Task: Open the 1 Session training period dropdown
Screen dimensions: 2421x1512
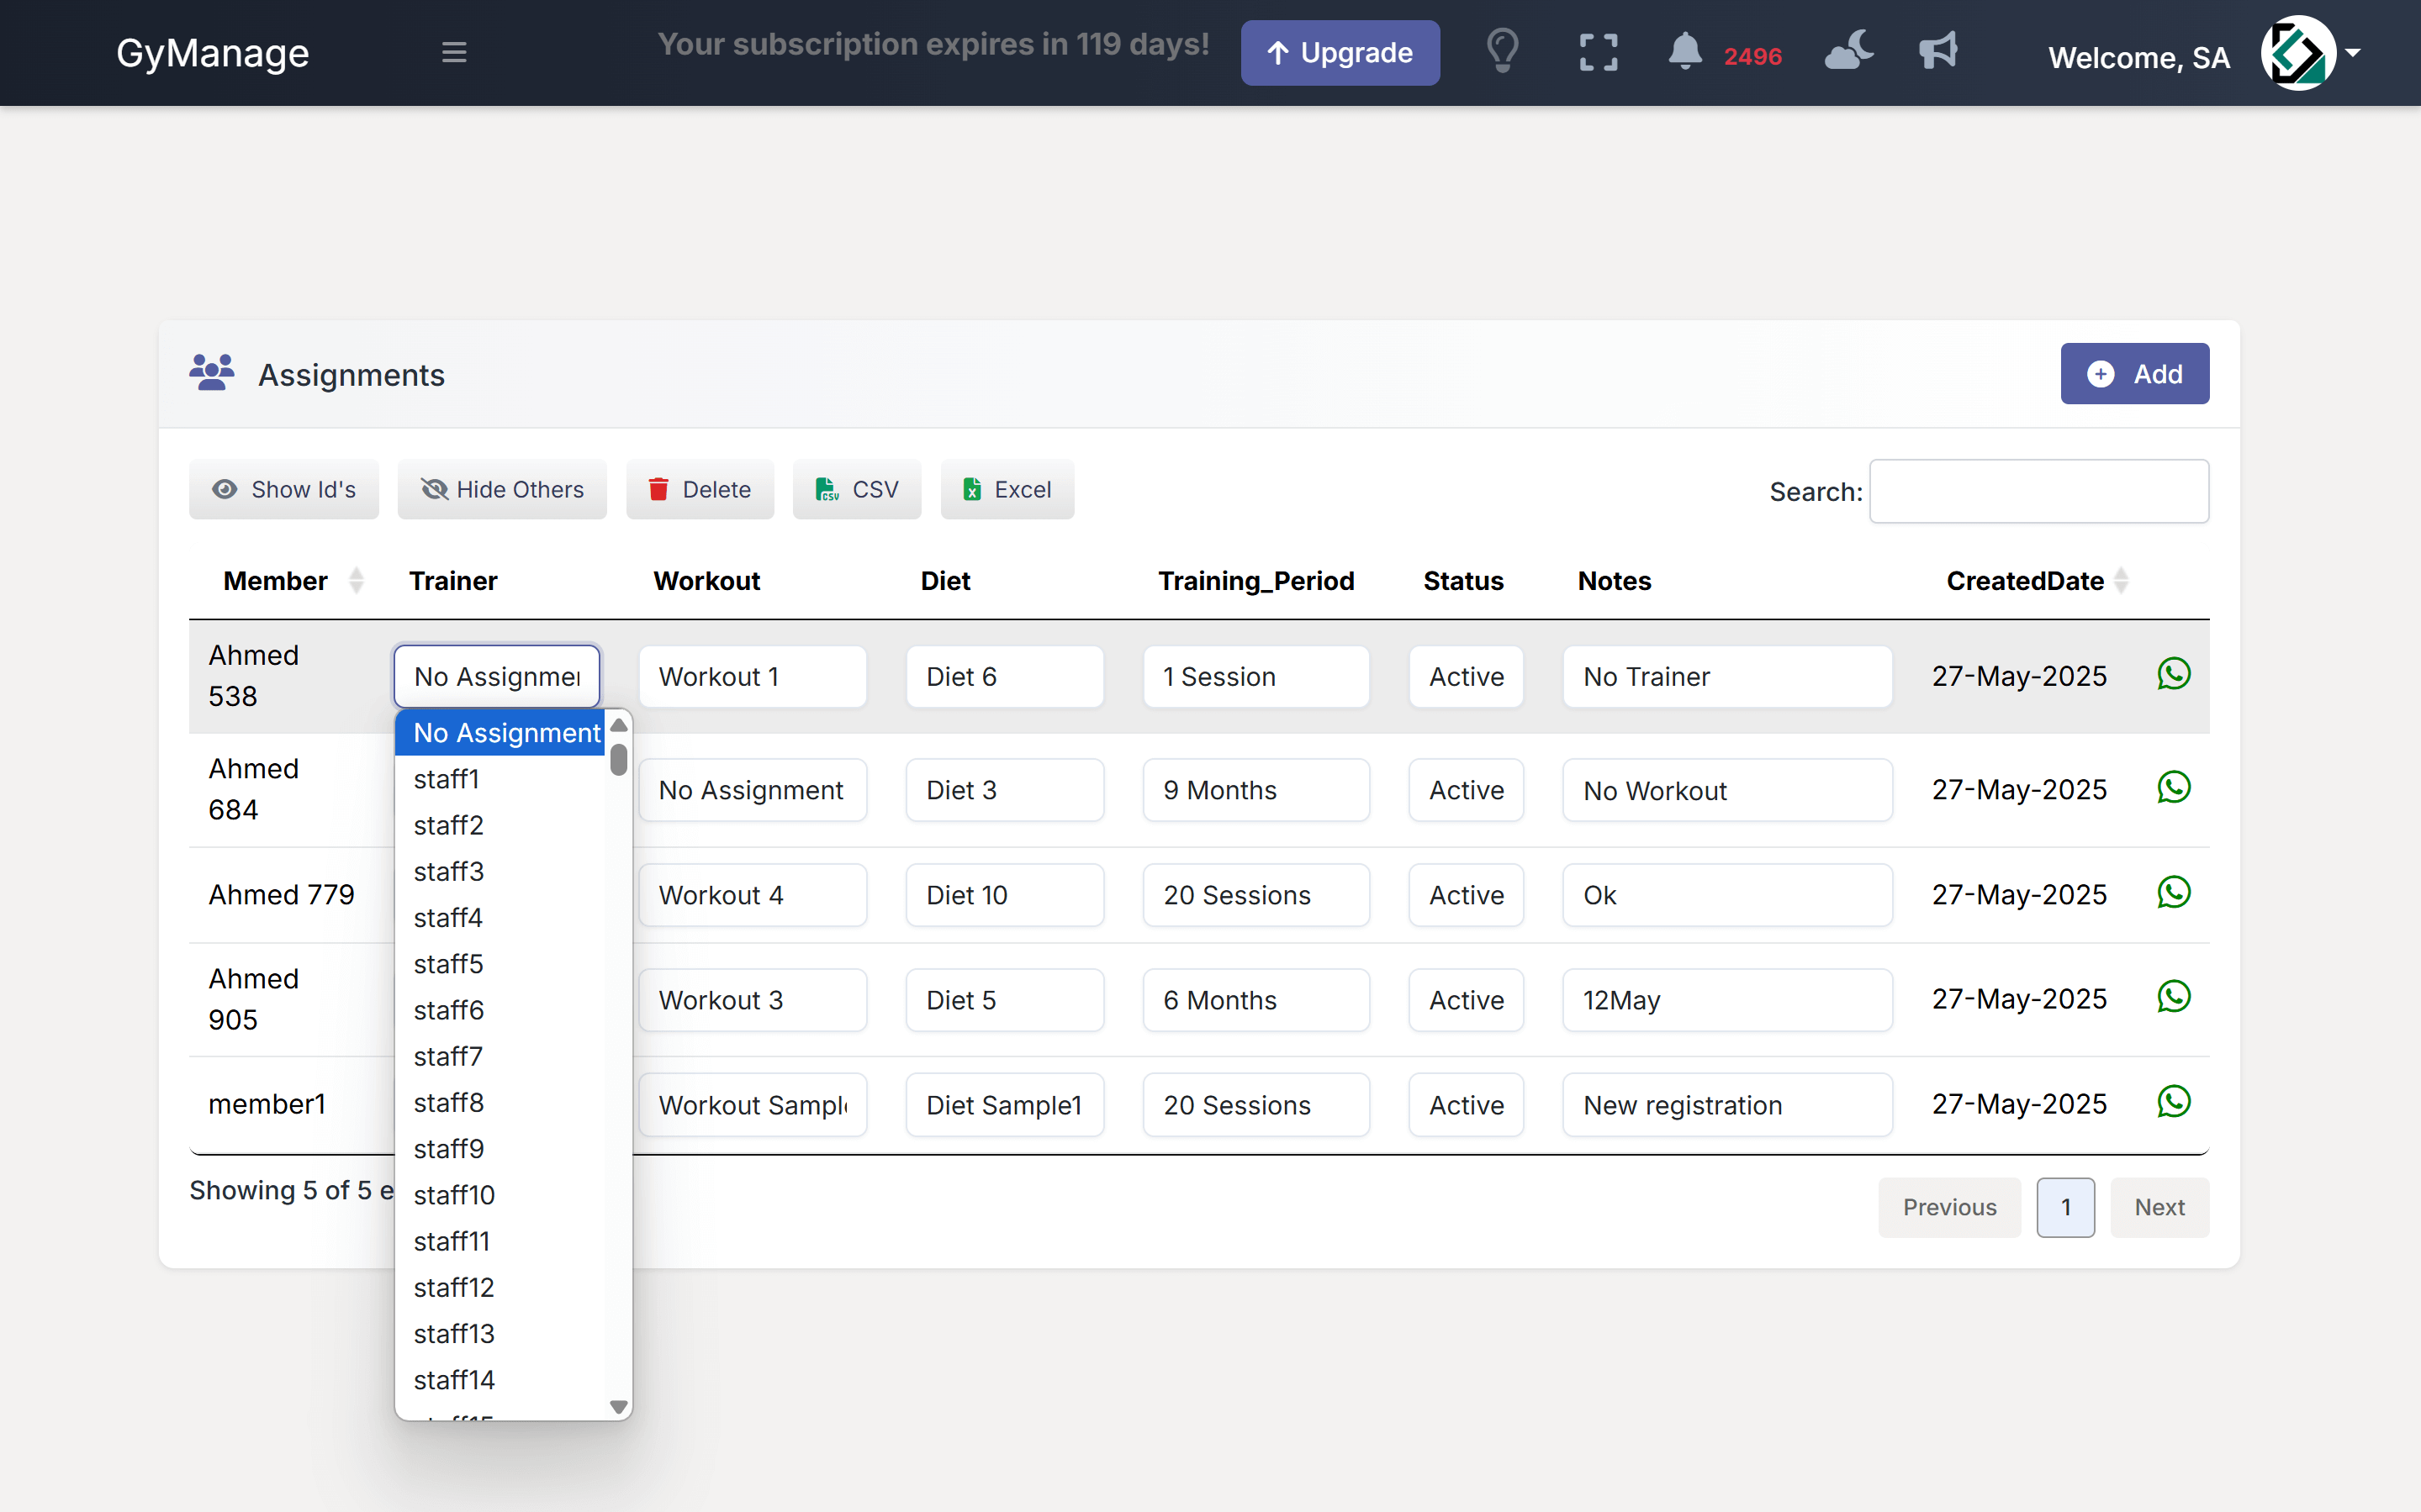Action: (x=1255, y=676)
